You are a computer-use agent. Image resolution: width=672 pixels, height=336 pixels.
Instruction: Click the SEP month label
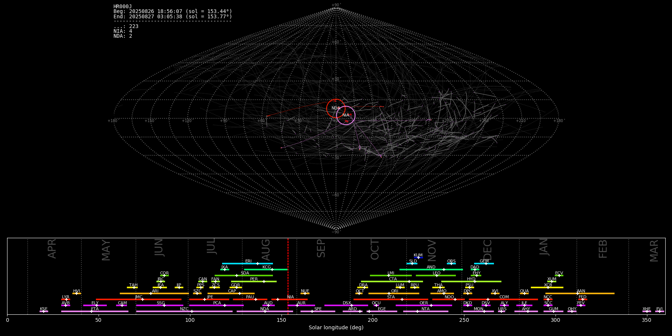pyautogui.click(x=321, y=249)
